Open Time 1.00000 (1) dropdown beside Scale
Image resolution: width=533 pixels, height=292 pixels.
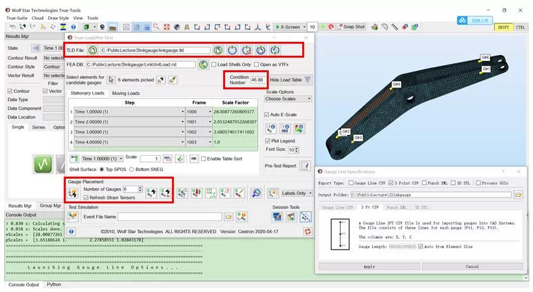point(102,159)
